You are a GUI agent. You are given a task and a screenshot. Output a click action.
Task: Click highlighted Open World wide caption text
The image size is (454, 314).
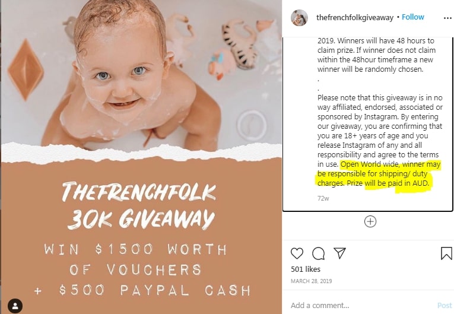378,174
